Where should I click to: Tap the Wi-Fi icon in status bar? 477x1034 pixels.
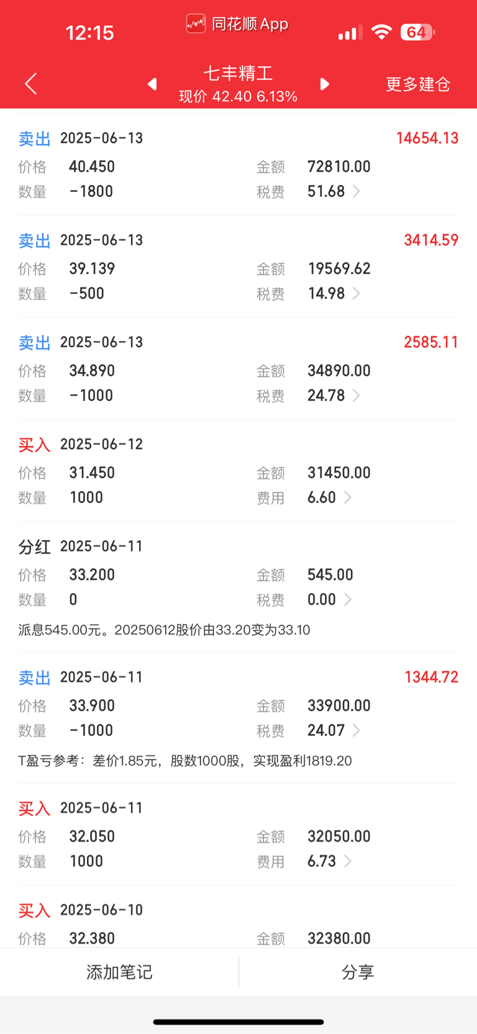(381, 32)
